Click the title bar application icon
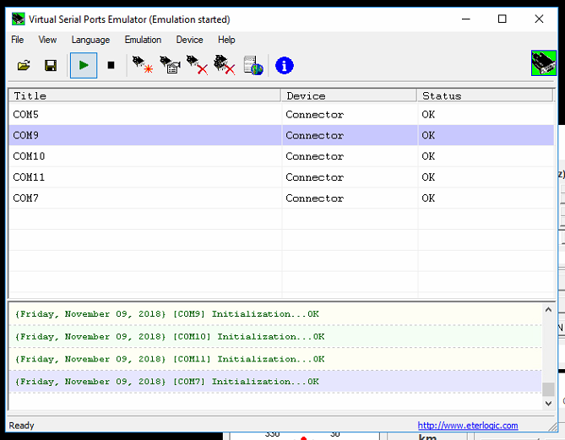The width and height of the screenshot is (565, 440). [x=18, y=19]
